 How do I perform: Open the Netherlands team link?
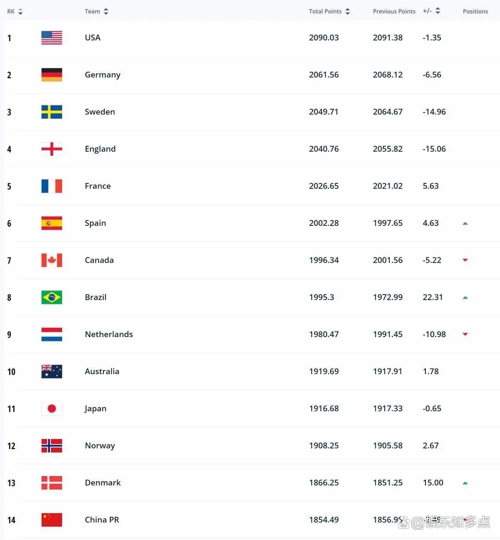109,334
